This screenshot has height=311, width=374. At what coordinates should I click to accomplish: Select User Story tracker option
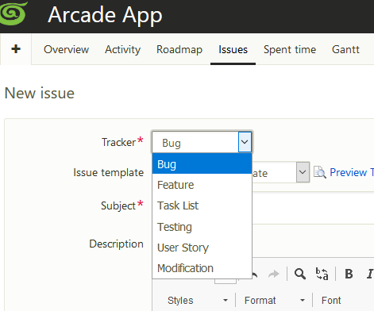pyautogui.click(x=202, y=248)
